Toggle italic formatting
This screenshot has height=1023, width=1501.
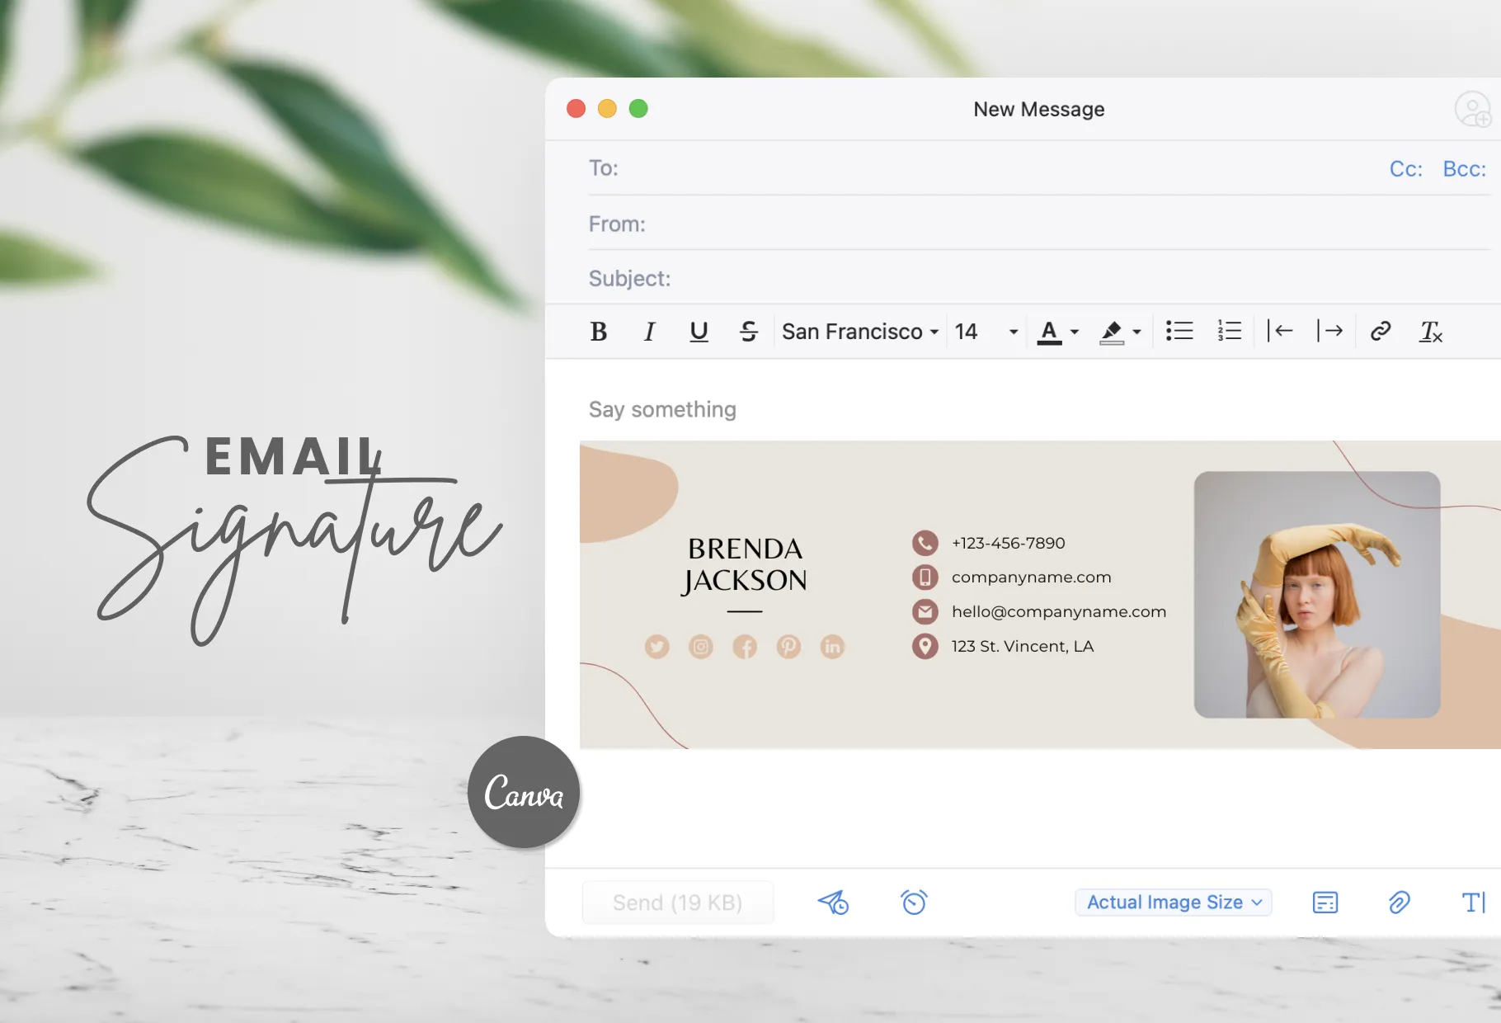click(649, 331)
